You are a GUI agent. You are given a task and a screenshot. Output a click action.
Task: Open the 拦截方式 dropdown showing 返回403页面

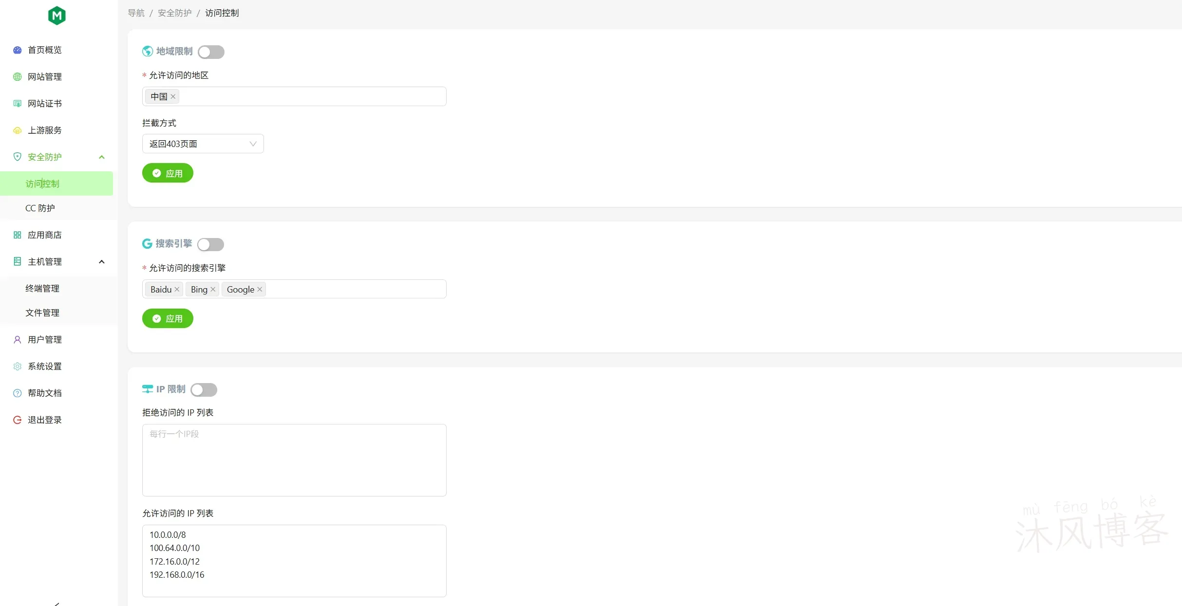point(203,144)
